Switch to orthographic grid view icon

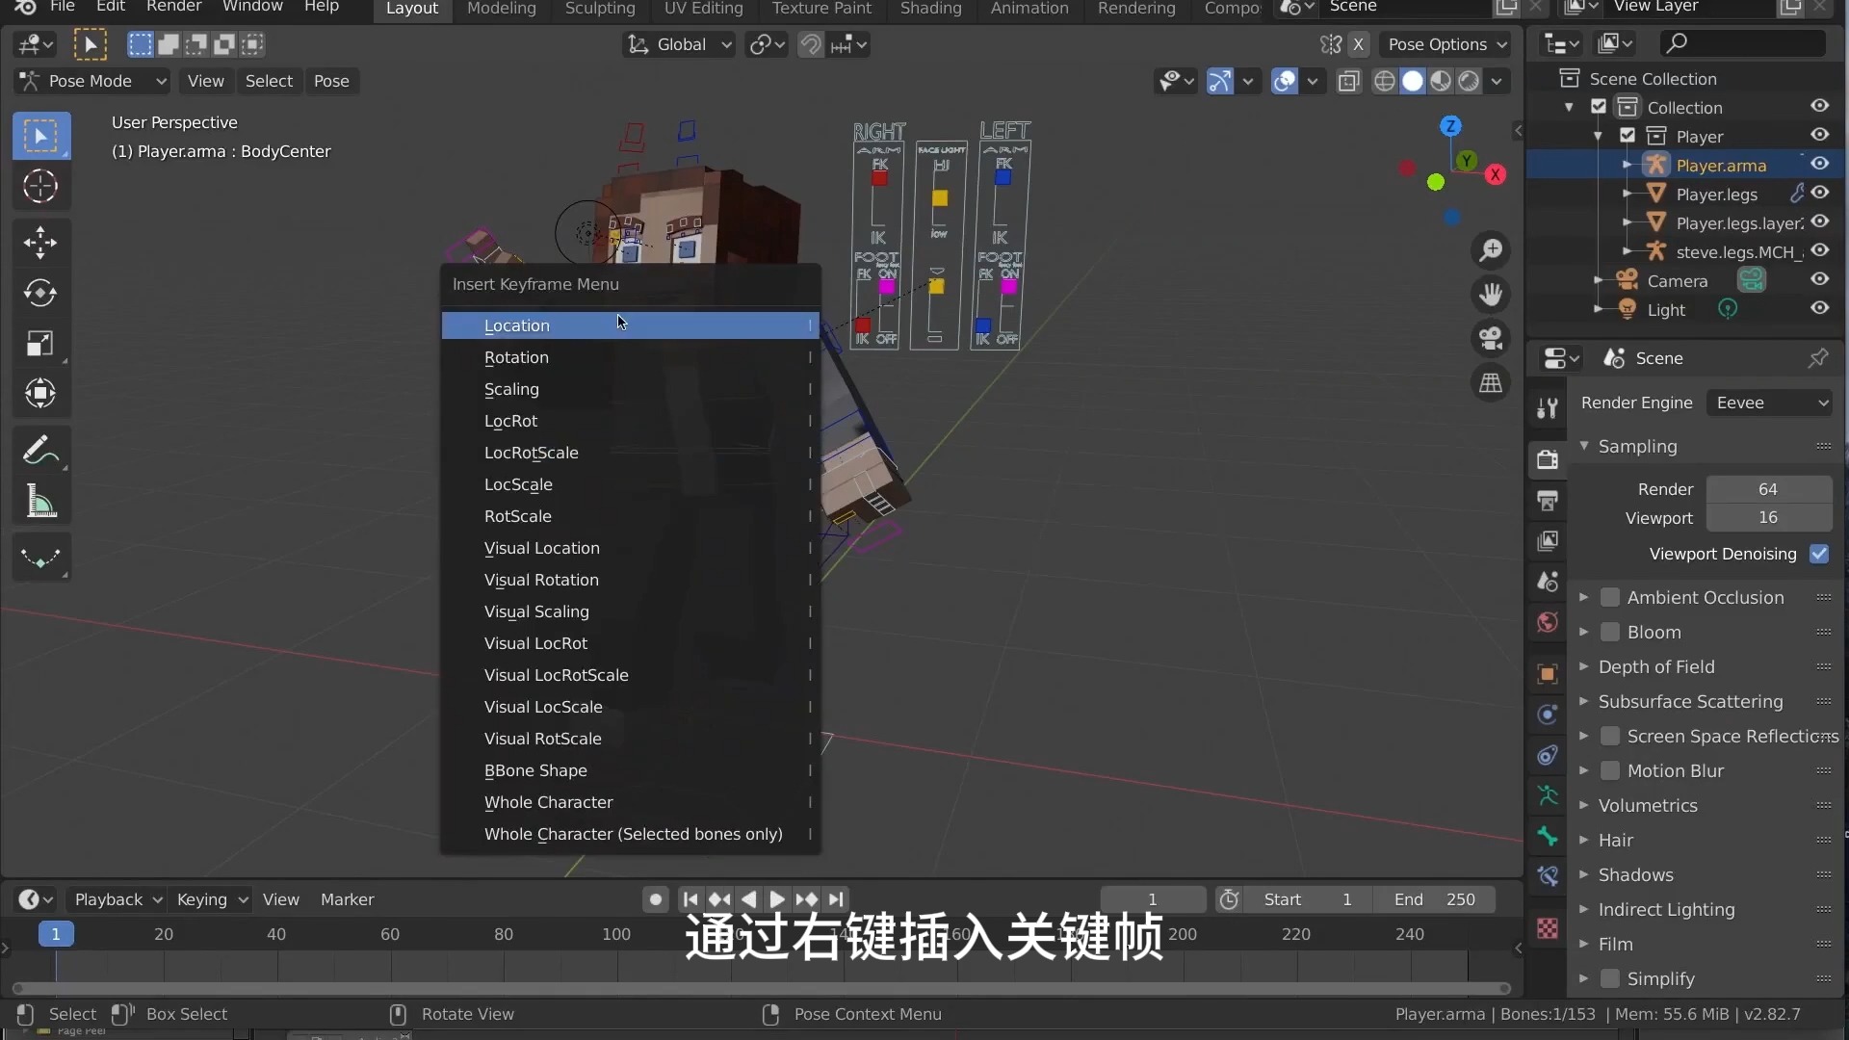coord(1491,383)
